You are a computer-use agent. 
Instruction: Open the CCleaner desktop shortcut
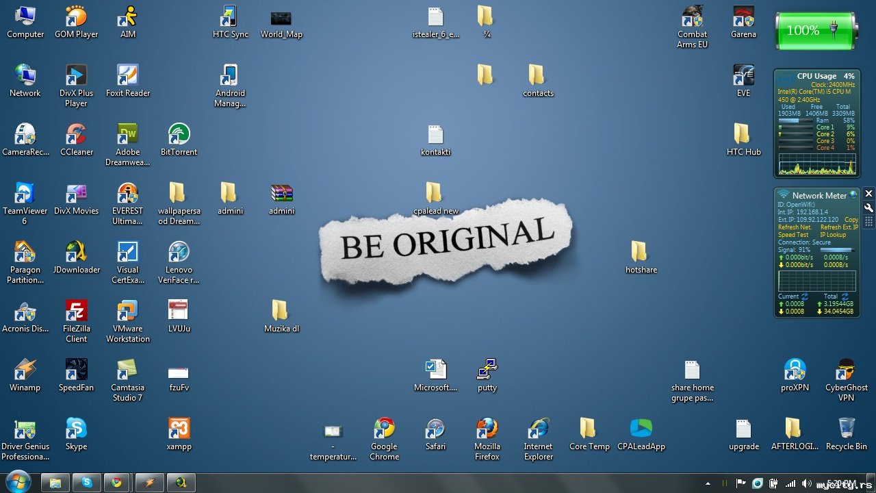coord(76,136)
